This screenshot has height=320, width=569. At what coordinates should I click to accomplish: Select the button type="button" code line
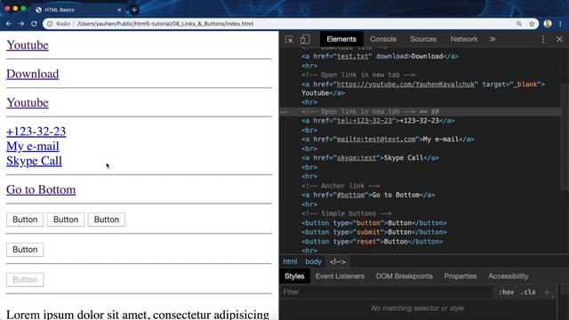(x=374, y=223)
